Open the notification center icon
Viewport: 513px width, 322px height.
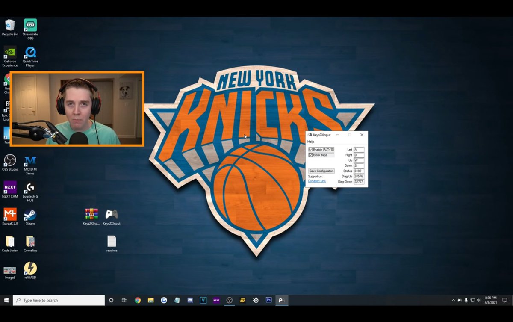click(x=505, y=300)
